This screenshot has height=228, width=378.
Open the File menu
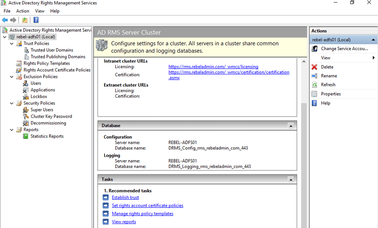pos(7,11)
